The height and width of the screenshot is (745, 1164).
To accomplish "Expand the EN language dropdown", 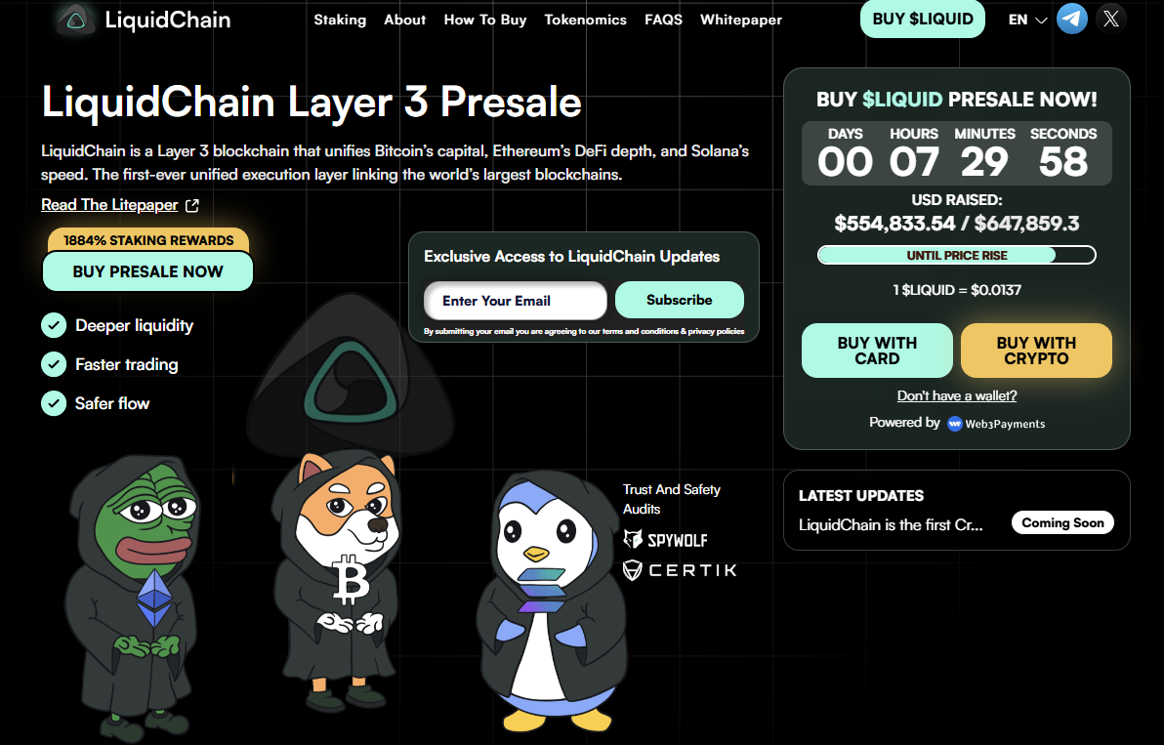I will click(1027, 21).
